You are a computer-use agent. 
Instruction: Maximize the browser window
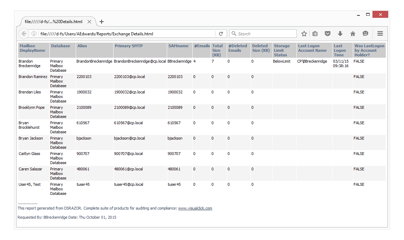coord(368,15)
